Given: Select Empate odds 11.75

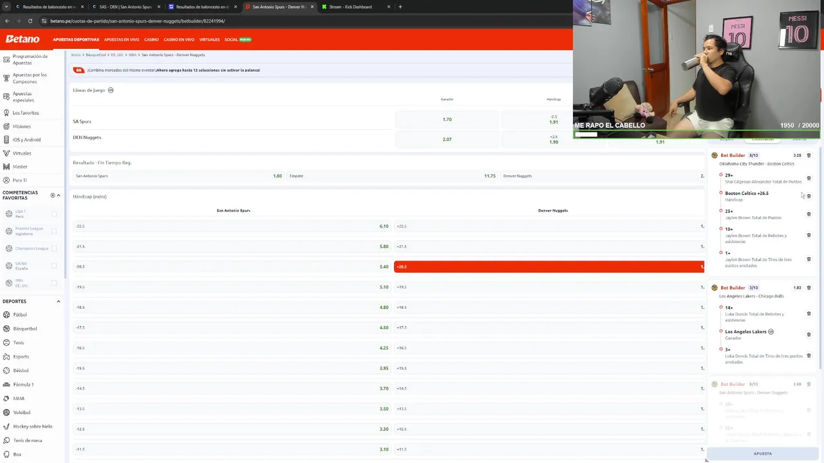Looking at the screenshot, I should pos(392,176).
